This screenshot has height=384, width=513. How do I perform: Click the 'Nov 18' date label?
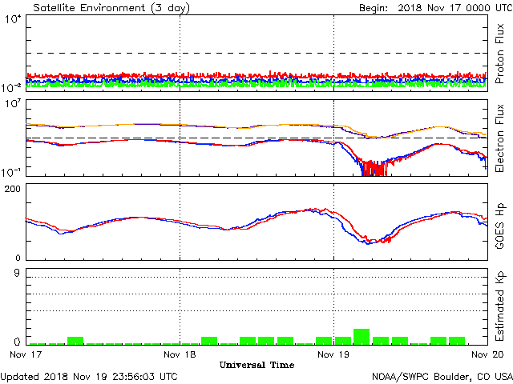[180, 354]
